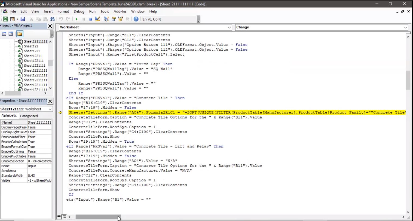Click the ScrollArea property value field

click(39, 171)
